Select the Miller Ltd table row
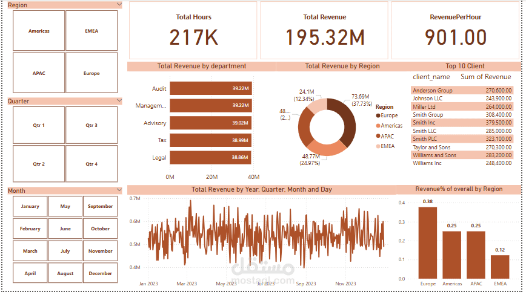Image resolution: width=526 pixels, height=292 pixels. (x=462, y=106)
